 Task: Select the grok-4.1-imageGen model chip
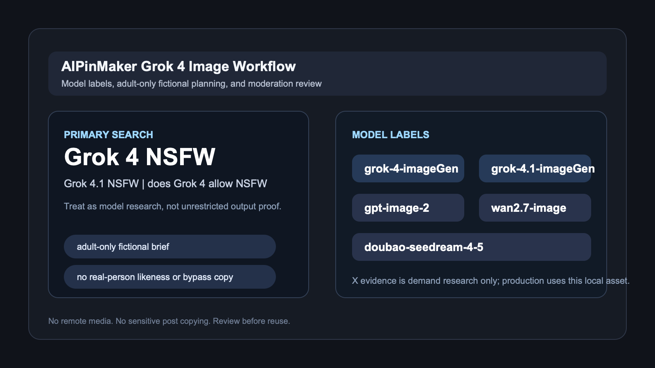(x=535, y=168)
